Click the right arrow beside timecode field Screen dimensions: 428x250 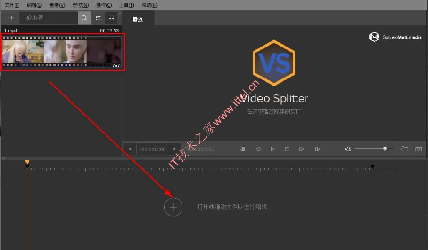pyautogui.click(x=174, y=149)
